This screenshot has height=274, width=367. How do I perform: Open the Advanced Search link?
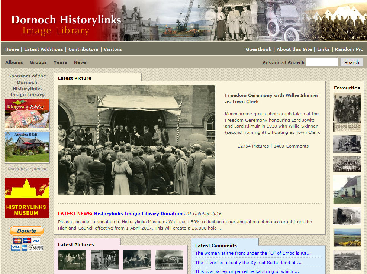[283, 63]
